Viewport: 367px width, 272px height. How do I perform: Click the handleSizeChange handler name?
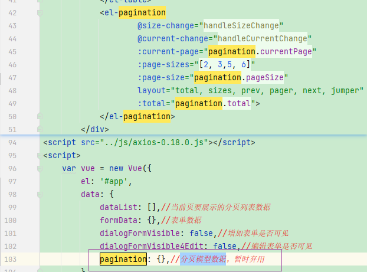[241, 25]
